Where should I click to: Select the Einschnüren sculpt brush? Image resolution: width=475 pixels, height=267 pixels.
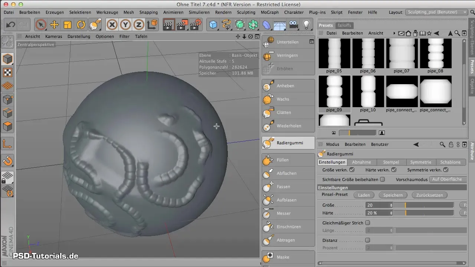[x=288, y=227]
